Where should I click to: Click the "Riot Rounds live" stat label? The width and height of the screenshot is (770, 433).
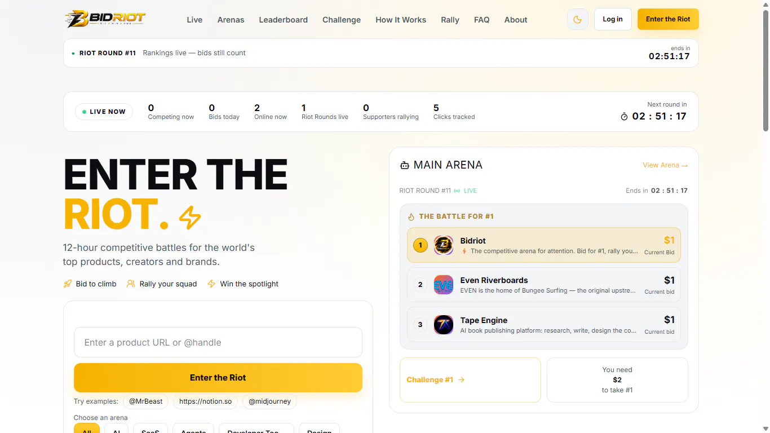click(325, 117)
